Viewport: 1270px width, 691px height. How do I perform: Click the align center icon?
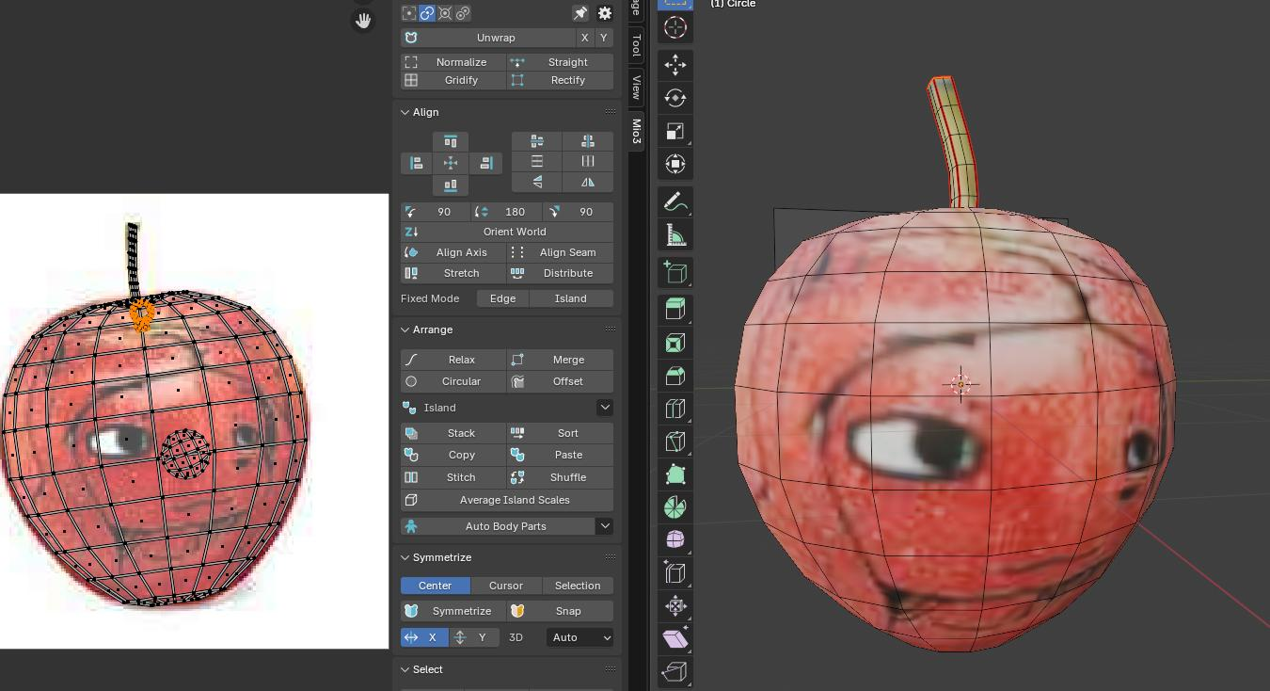tap(451, 164)
